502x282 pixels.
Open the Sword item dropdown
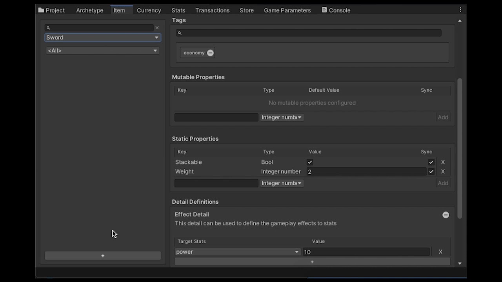tap(103, 38)
